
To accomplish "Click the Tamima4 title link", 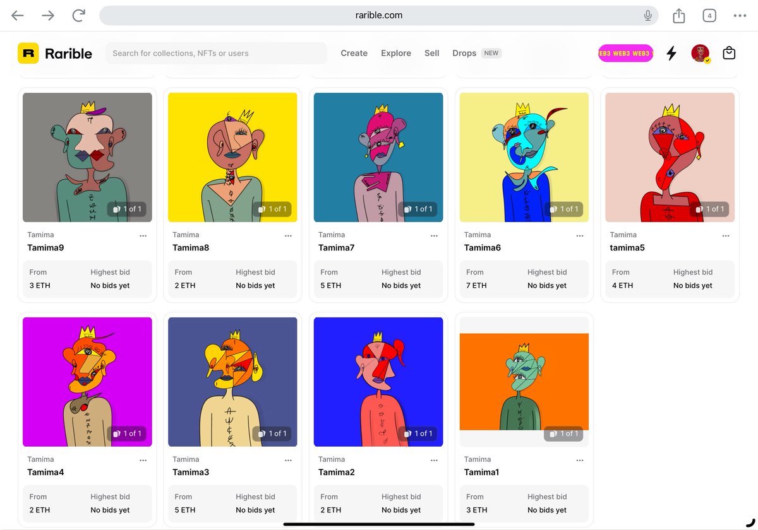I will point(45,473).
